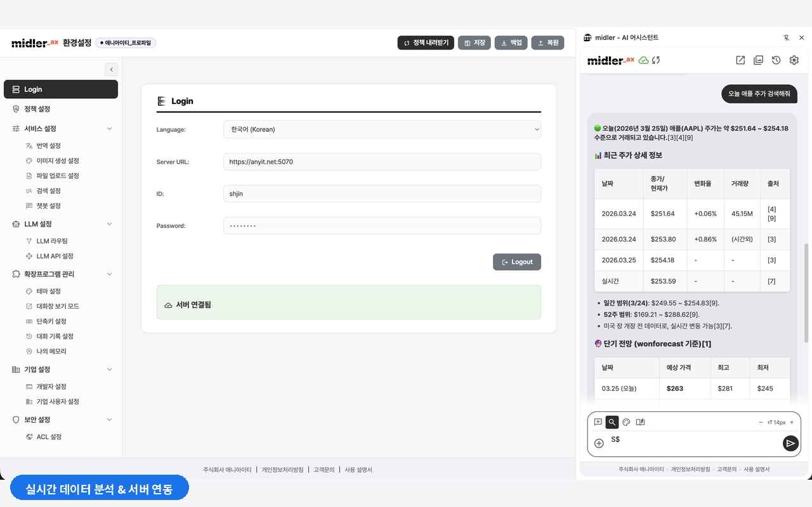Click the circled plus attach button
This screenshot has width=812, height=507.
coord(599,443)
